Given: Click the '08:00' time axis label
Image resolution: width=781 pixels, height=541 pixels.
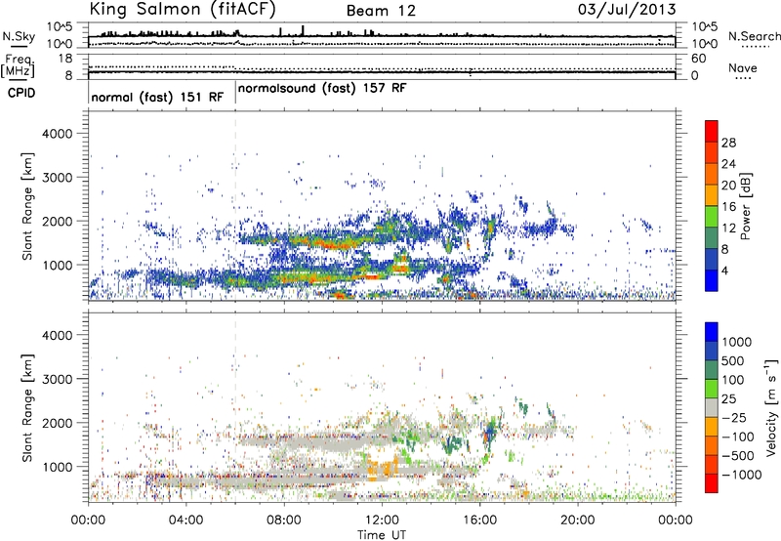Looking at the screenshot, I should pos(284,520).
